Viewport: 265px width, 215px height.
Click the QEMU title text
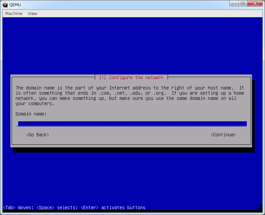pos(15,5)
